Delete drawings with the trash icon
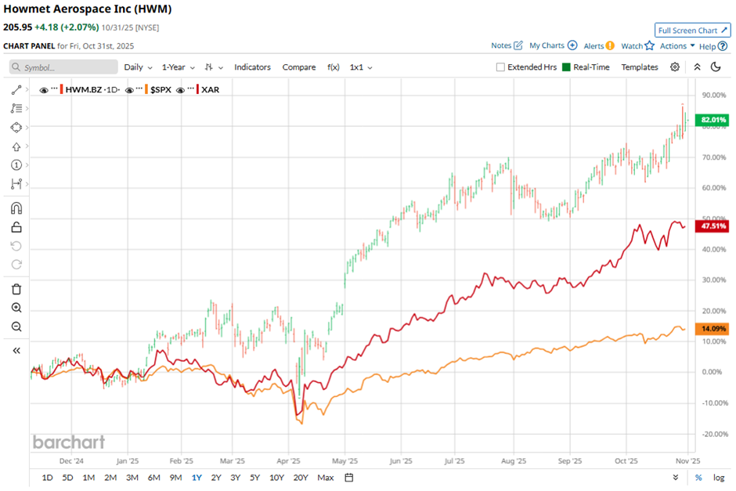 coord(16,289)
